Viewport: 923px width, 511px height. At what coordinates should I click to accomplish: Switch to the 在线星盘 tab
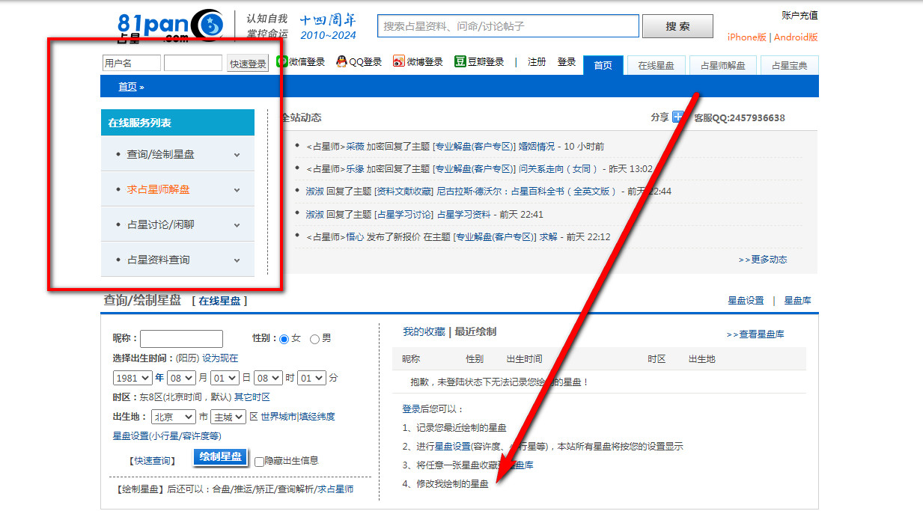click(x=656, y=66)
